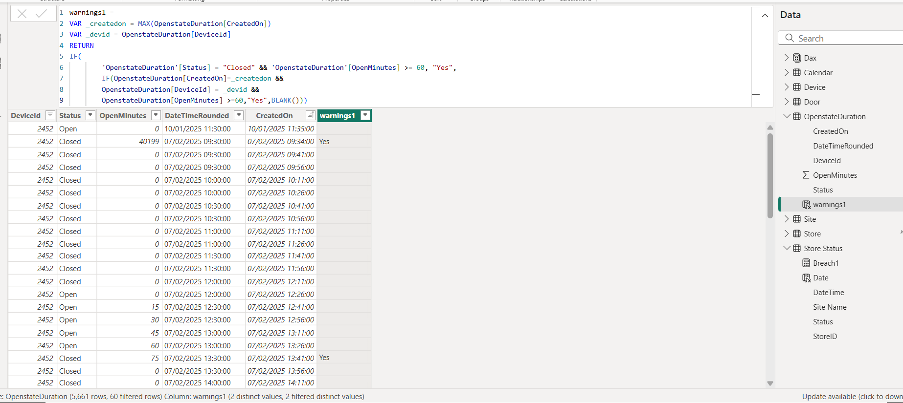The image size is (903, 403).
Task: Click the measure icon beside Breach1
Action: (x=806, y=263)
